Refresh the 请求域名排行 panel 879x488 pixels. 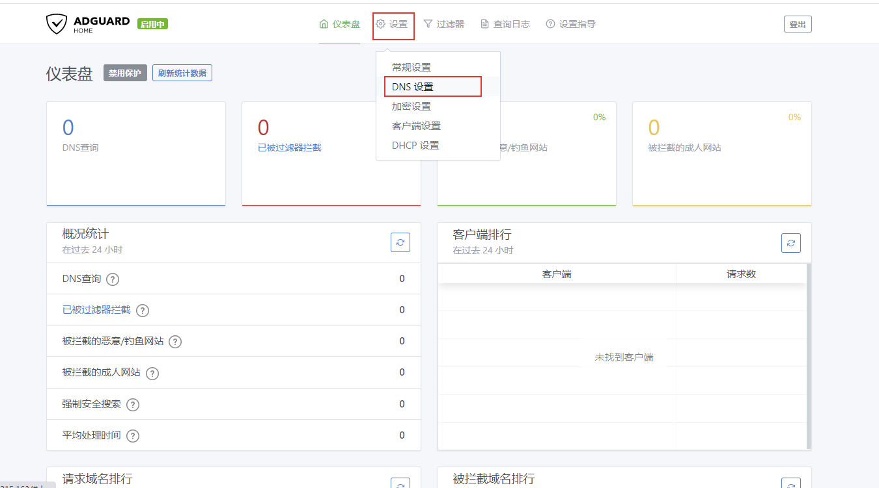pos(400,483)
